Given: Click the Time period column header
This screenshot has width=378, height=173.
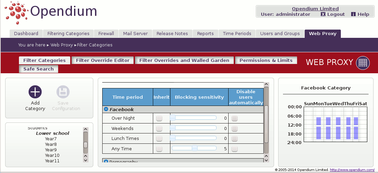Looking at the screenshot, I should click(127, 97).
